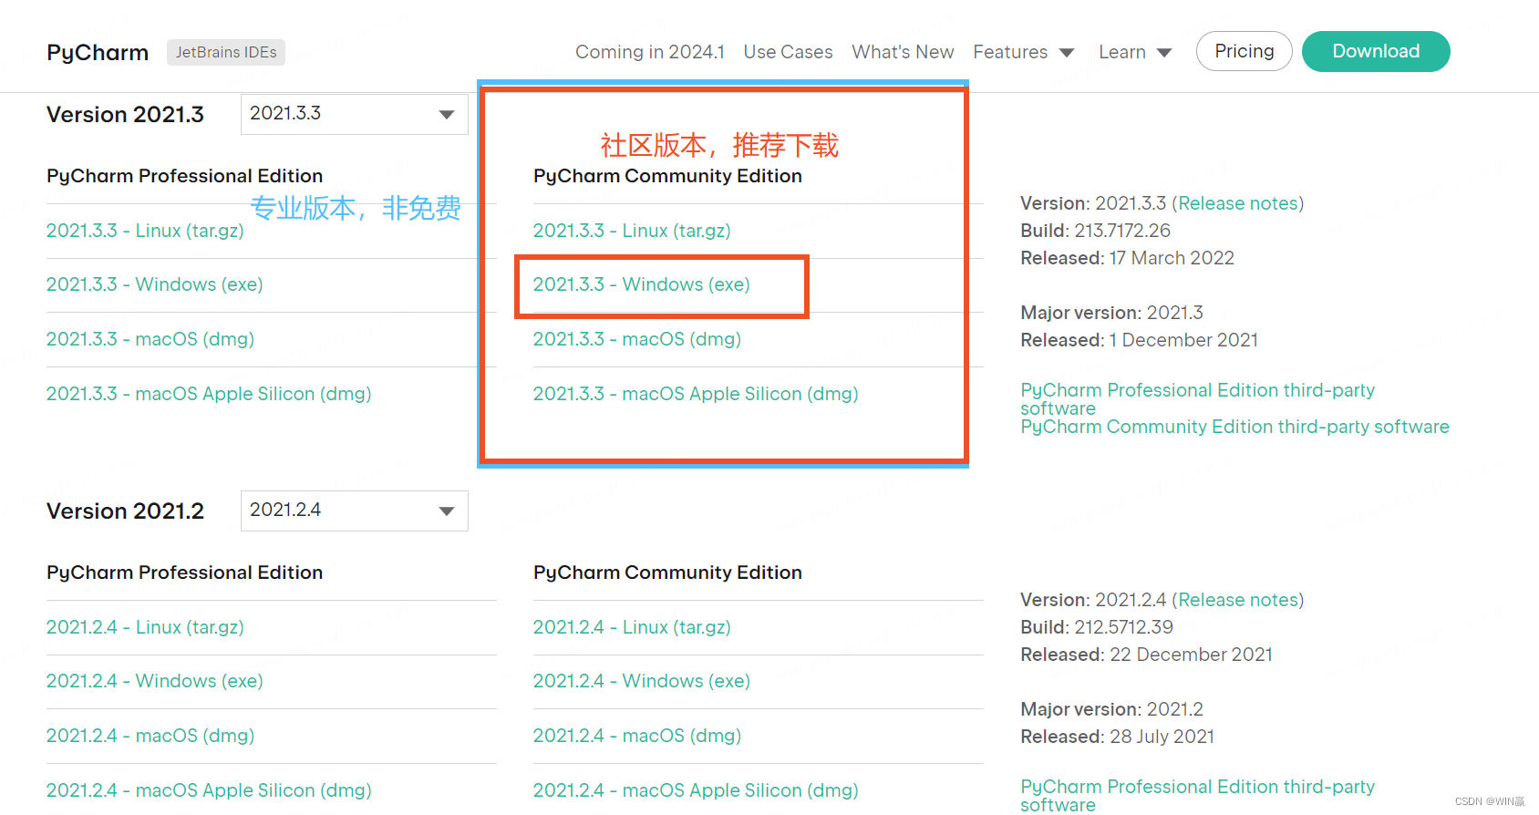Viewport: 1539px width, 815px height.
Task: Open the Use Cases menu item
Action: click(788, 52)
